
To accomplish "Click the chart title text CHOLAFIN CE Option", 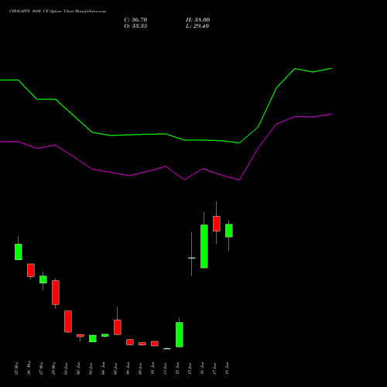I will pyautogui.click(x=57, y=12).
